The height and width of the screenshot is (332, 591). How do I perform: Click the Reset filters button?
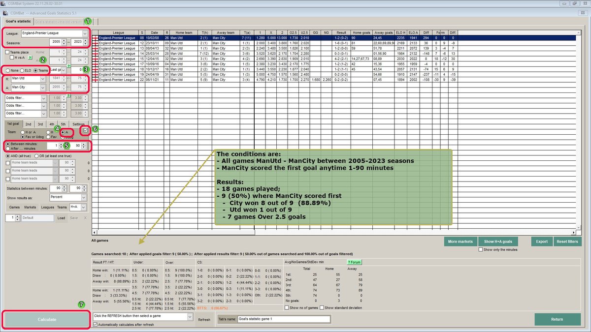click(567, 241)
